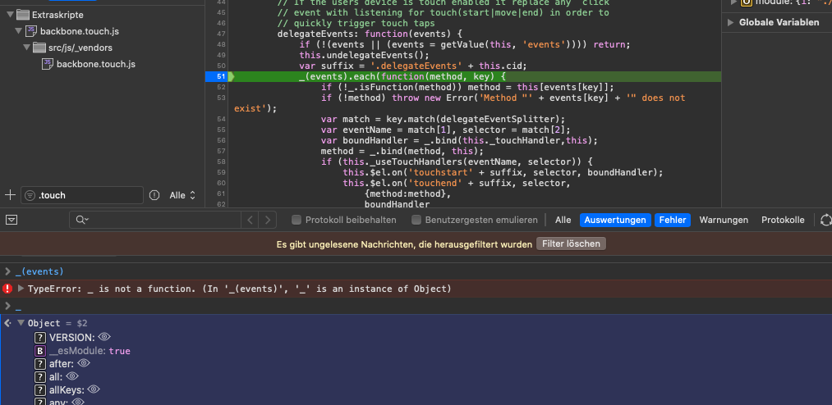Toggle breakpoint on line 51
This screenshot has width=832, height=405.
221,76
